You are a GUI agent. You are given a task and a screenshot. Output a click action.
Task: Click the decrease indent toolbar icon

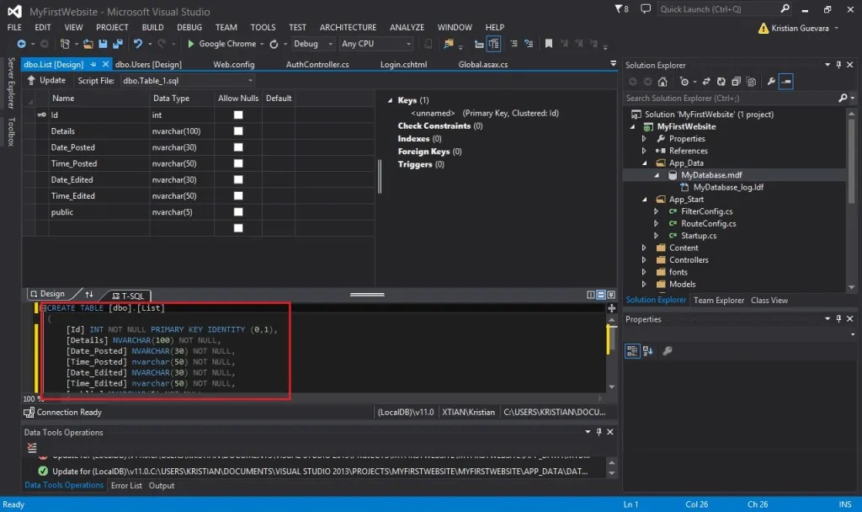pos(513,44)
